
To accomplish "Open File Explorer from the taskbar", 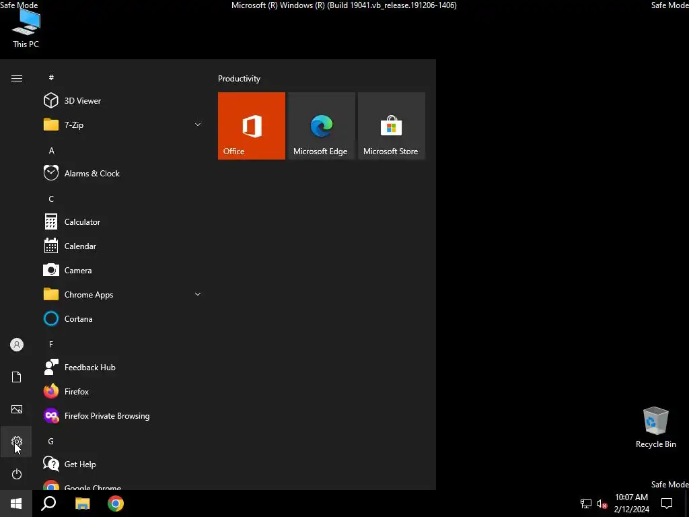I will pos(82,504).
